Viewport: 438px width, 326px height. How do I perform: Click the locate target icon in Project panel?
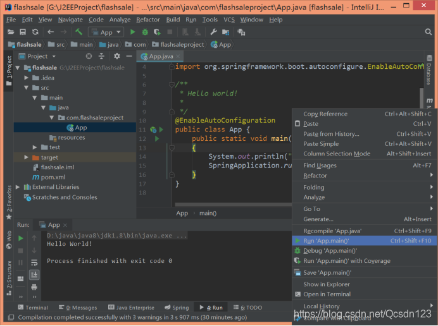[89, 56]
